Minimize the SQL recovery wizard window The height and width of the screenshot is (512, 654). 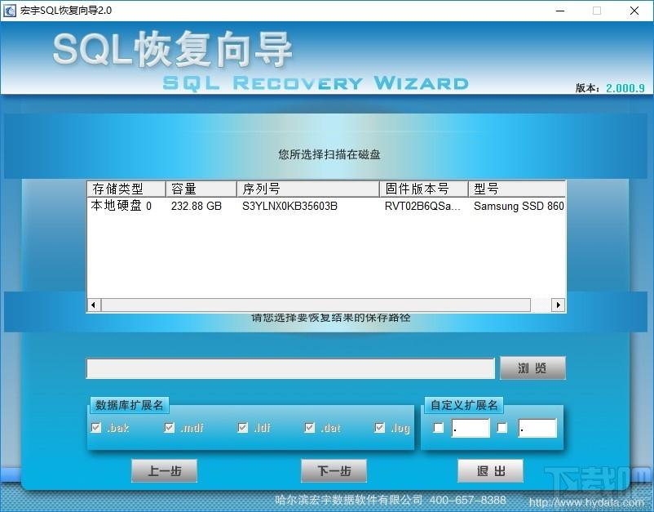click(x=560, y=11)
